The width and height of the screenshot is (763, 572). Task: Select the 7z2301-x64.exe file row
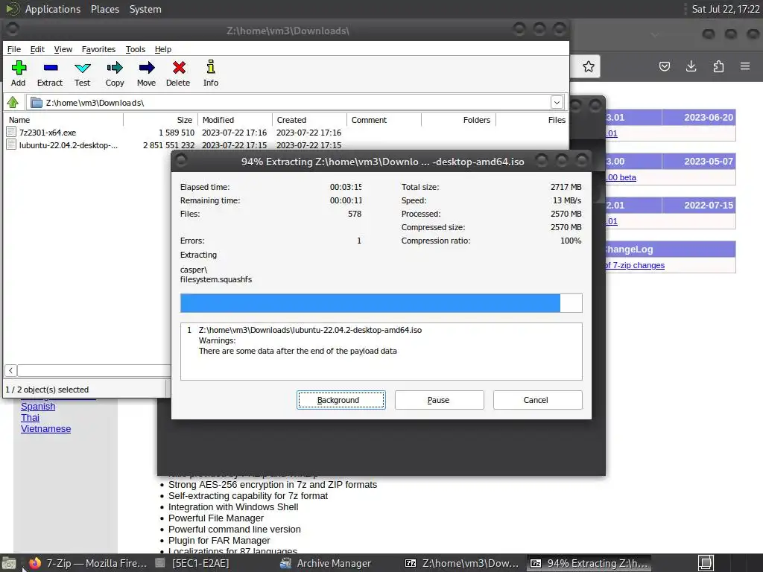point(286,133)
